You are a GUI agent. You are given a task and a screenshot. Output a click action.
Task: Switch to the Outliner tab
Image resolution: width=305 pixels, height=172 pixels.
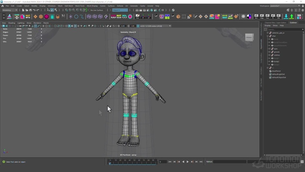tap(293, 23)
